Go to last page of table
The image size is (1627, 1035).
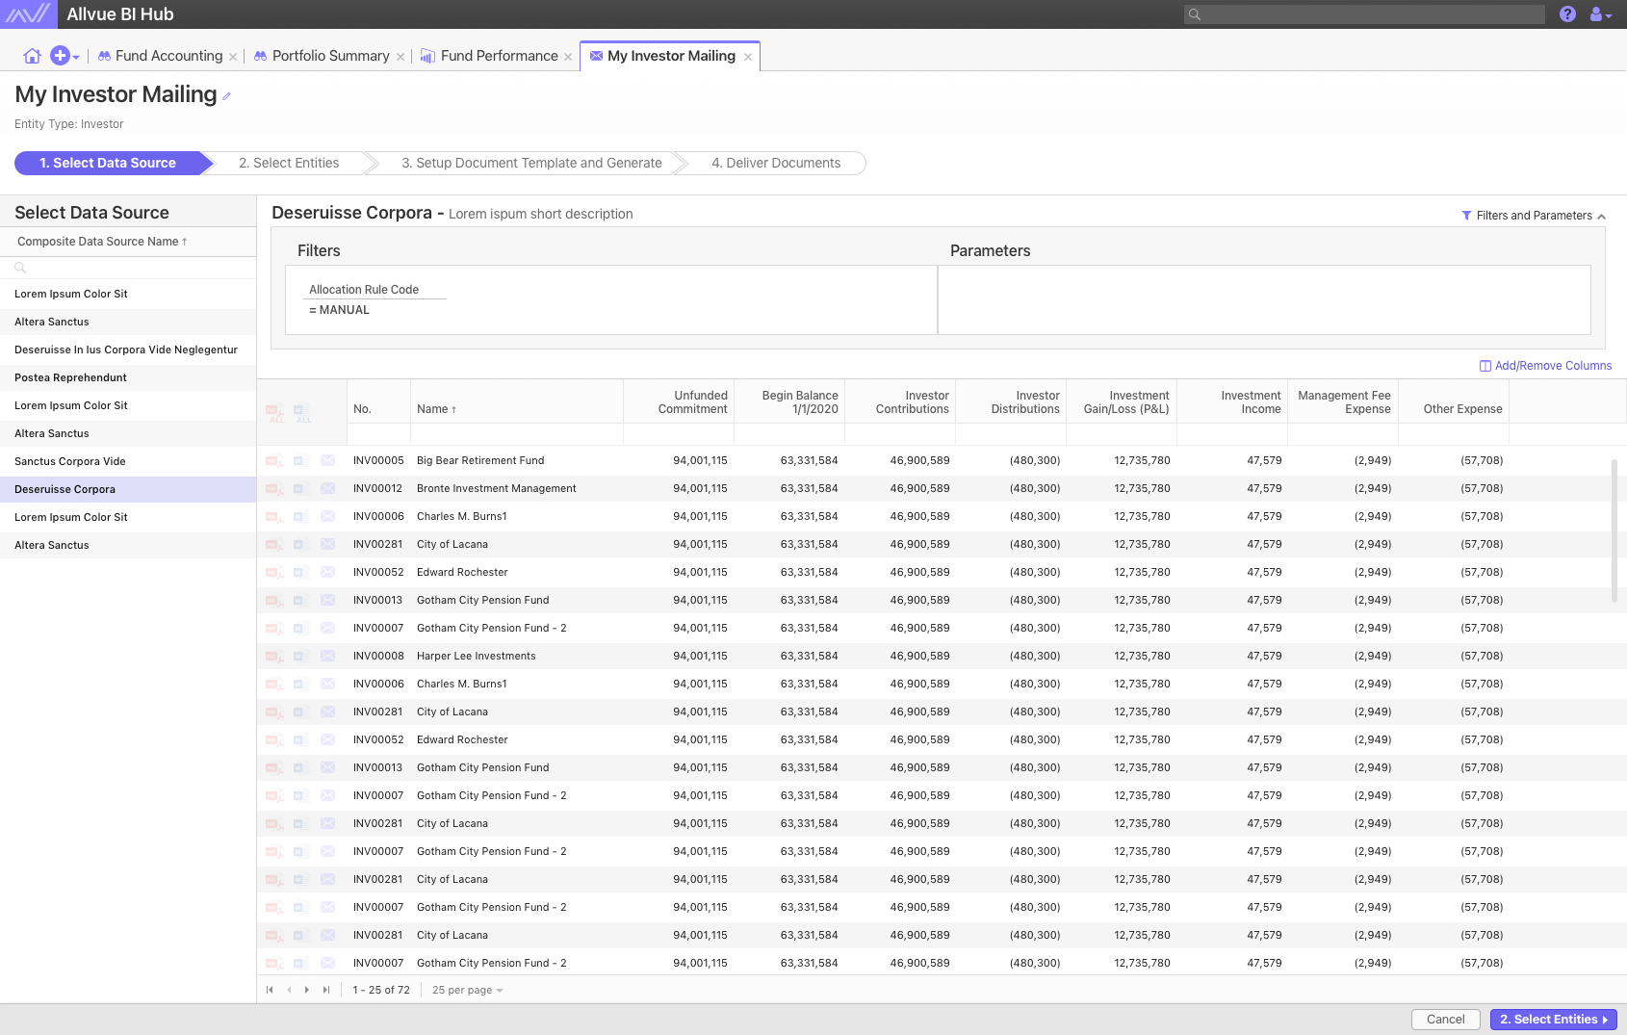tap(326, 990)
